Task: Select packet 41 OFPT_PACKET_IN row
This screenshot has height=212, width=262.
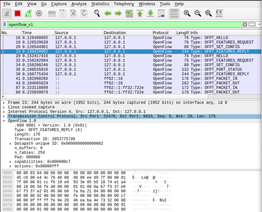Action: [131, 79]
